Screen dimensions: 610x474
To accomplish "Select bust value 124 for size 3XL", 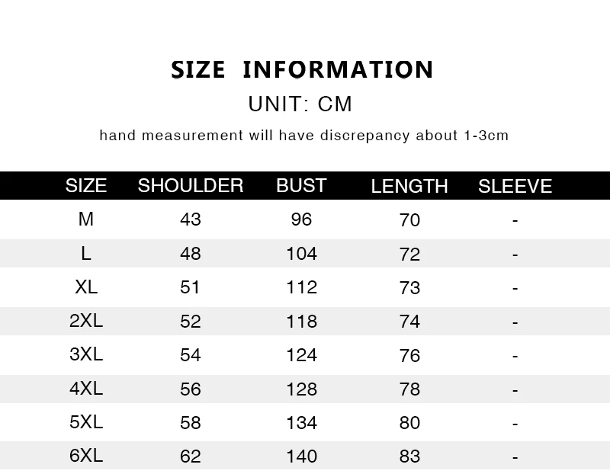I will point(301,355).
